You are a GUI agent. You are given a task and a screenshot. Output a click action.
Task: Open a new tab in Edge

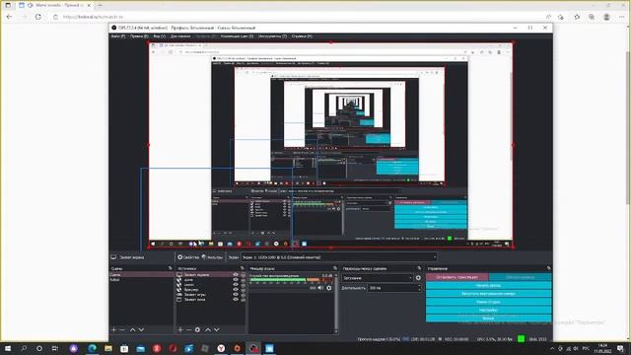(101, 5)
